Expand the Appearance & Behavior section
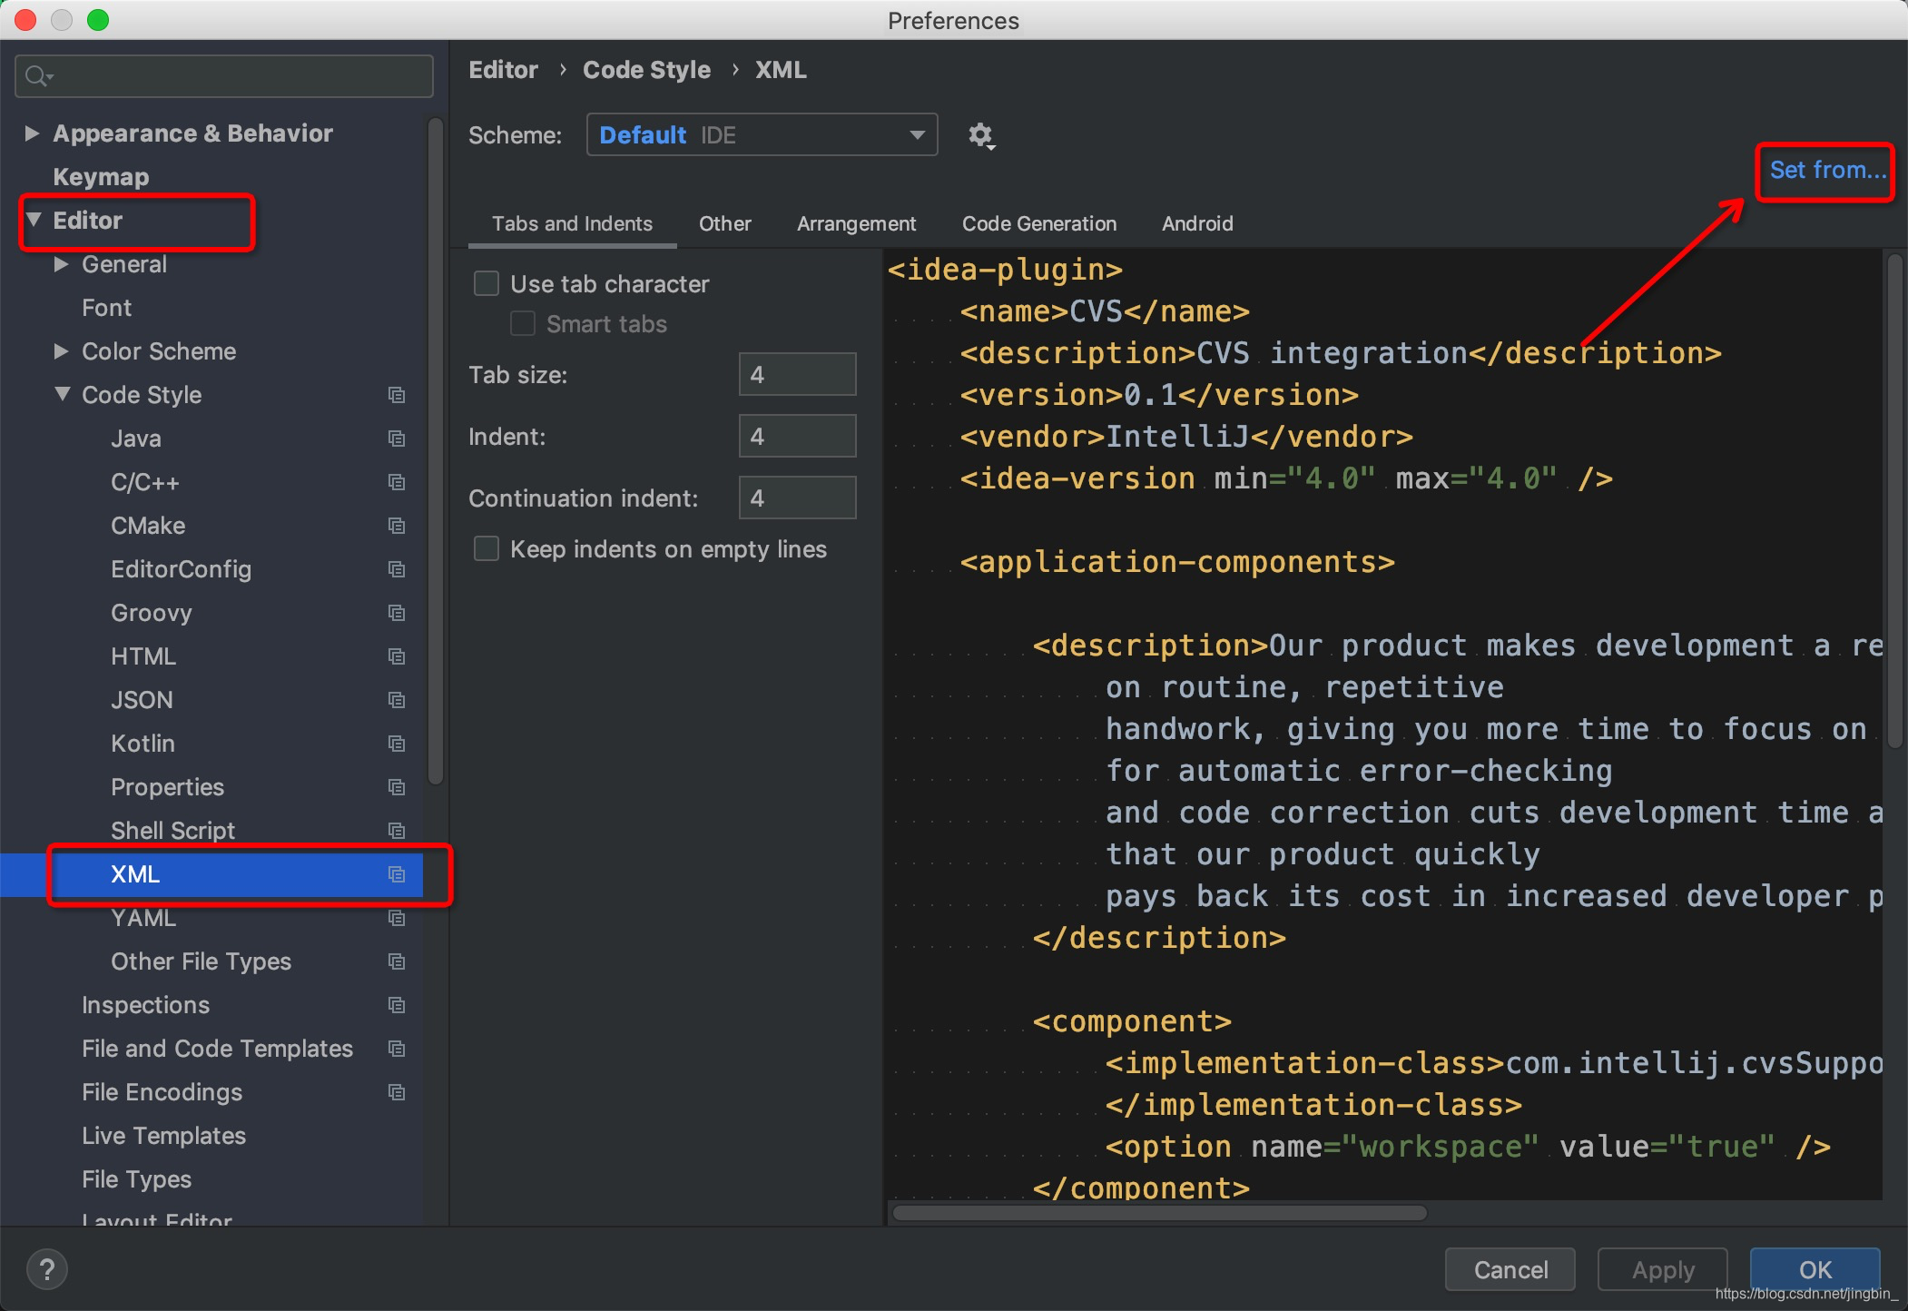1908x1311 pixels. (x=32, y=133)
